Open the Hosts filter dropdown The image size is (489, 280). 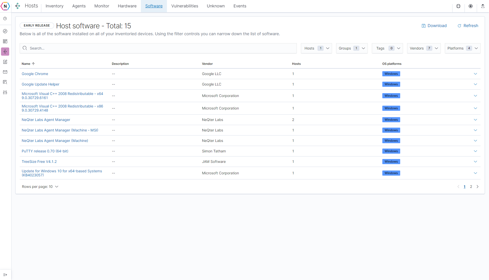point(316,48)
